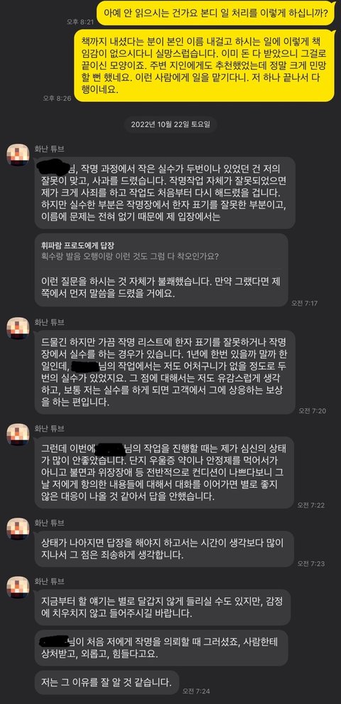The height and width of the screenshot is (704, 341).
Task: Tap the bubble mentioning 심신의 상태가 많이 안좋았습니다
Action: tap(164, 472)
